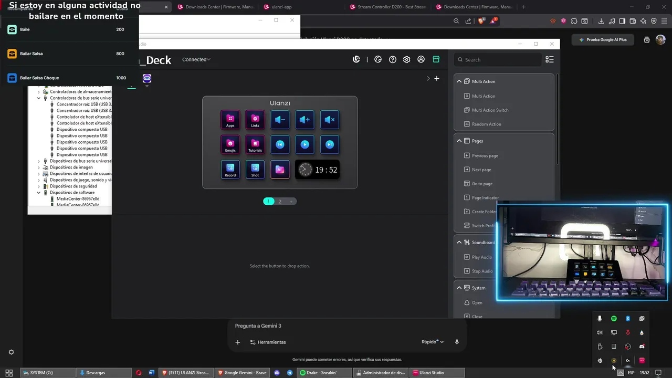Click Spotify icon in system tray

614,319
